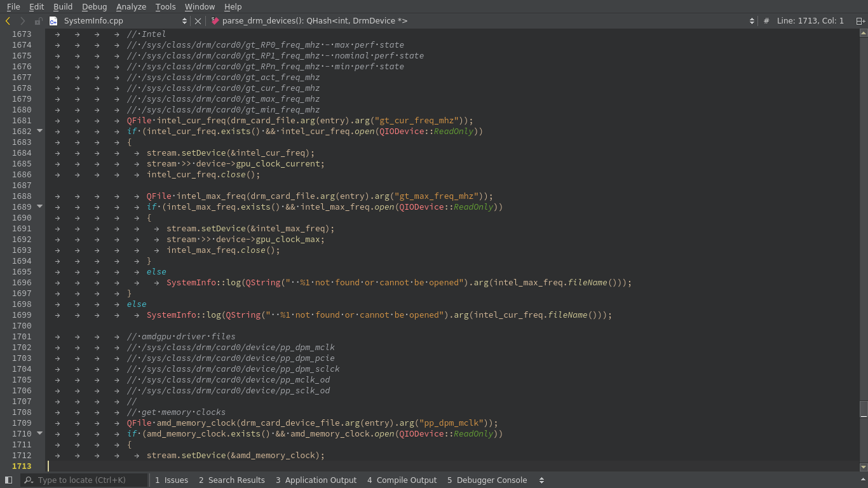
Task: Show the Application Output pane
Action: click(316, 480)
